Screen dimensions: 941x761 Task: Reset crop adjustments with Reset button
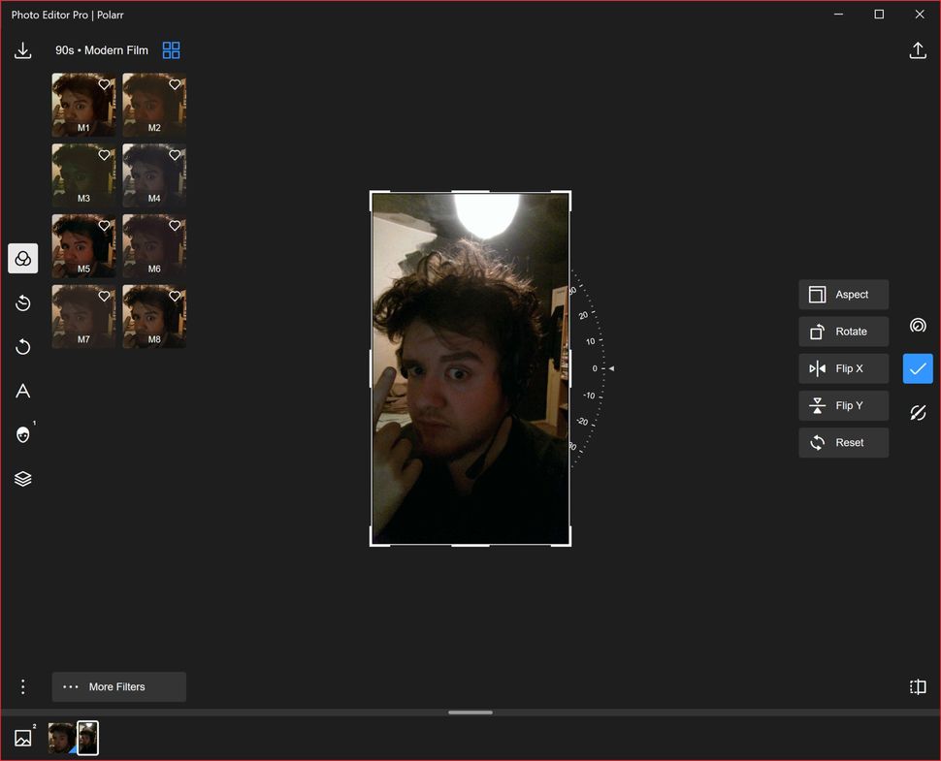843,442
